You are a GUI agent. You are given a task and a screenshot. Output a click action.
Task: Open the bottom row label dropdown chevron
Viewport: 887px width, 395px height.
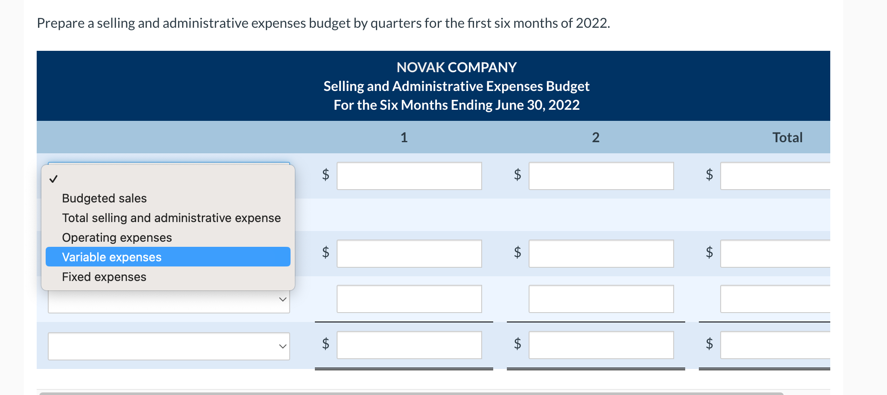click(x=282, y=345)
